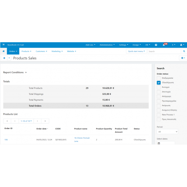Open the gear actions menu
187x187 pixels.
pos(183,58)
